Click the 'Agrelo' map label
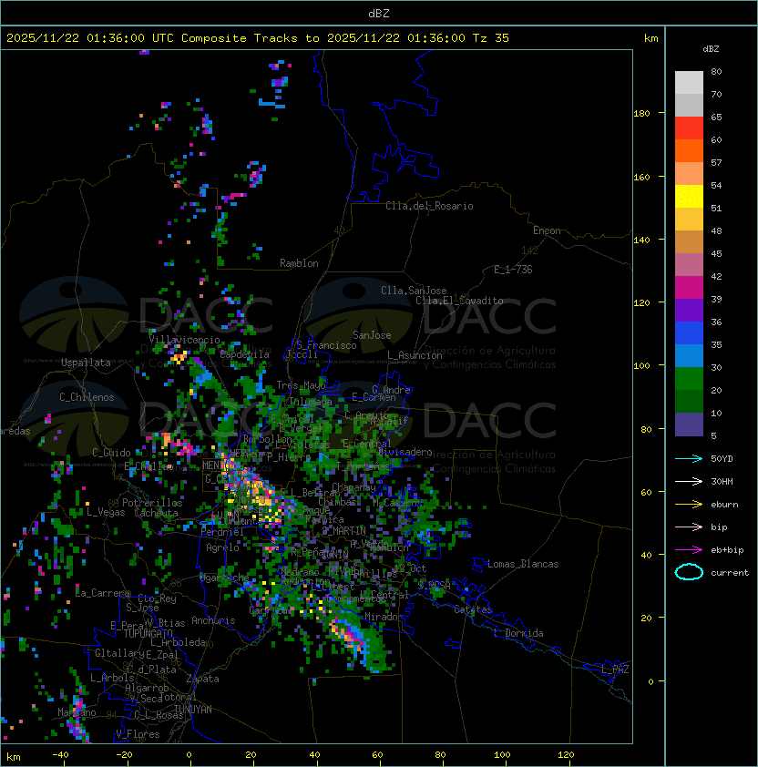The image size is (758, 767). tap(222, 547)
